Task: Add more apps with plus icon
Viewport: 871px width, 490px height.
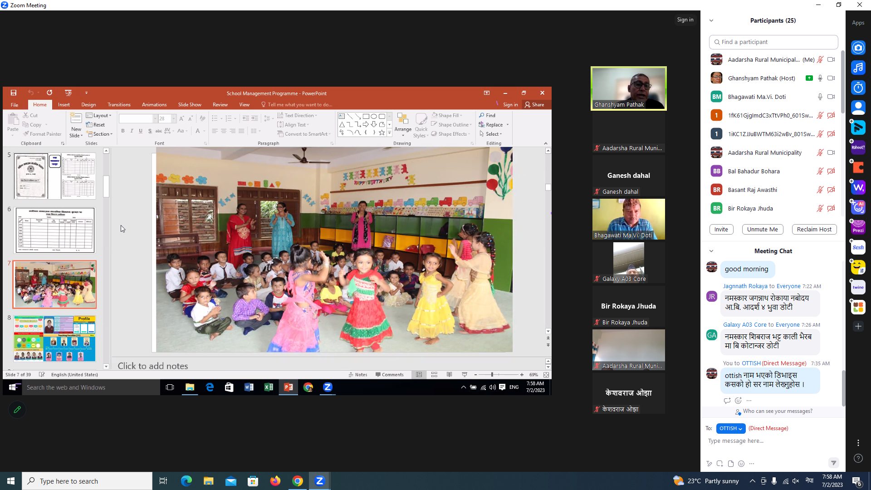Action: coord(858,326)
